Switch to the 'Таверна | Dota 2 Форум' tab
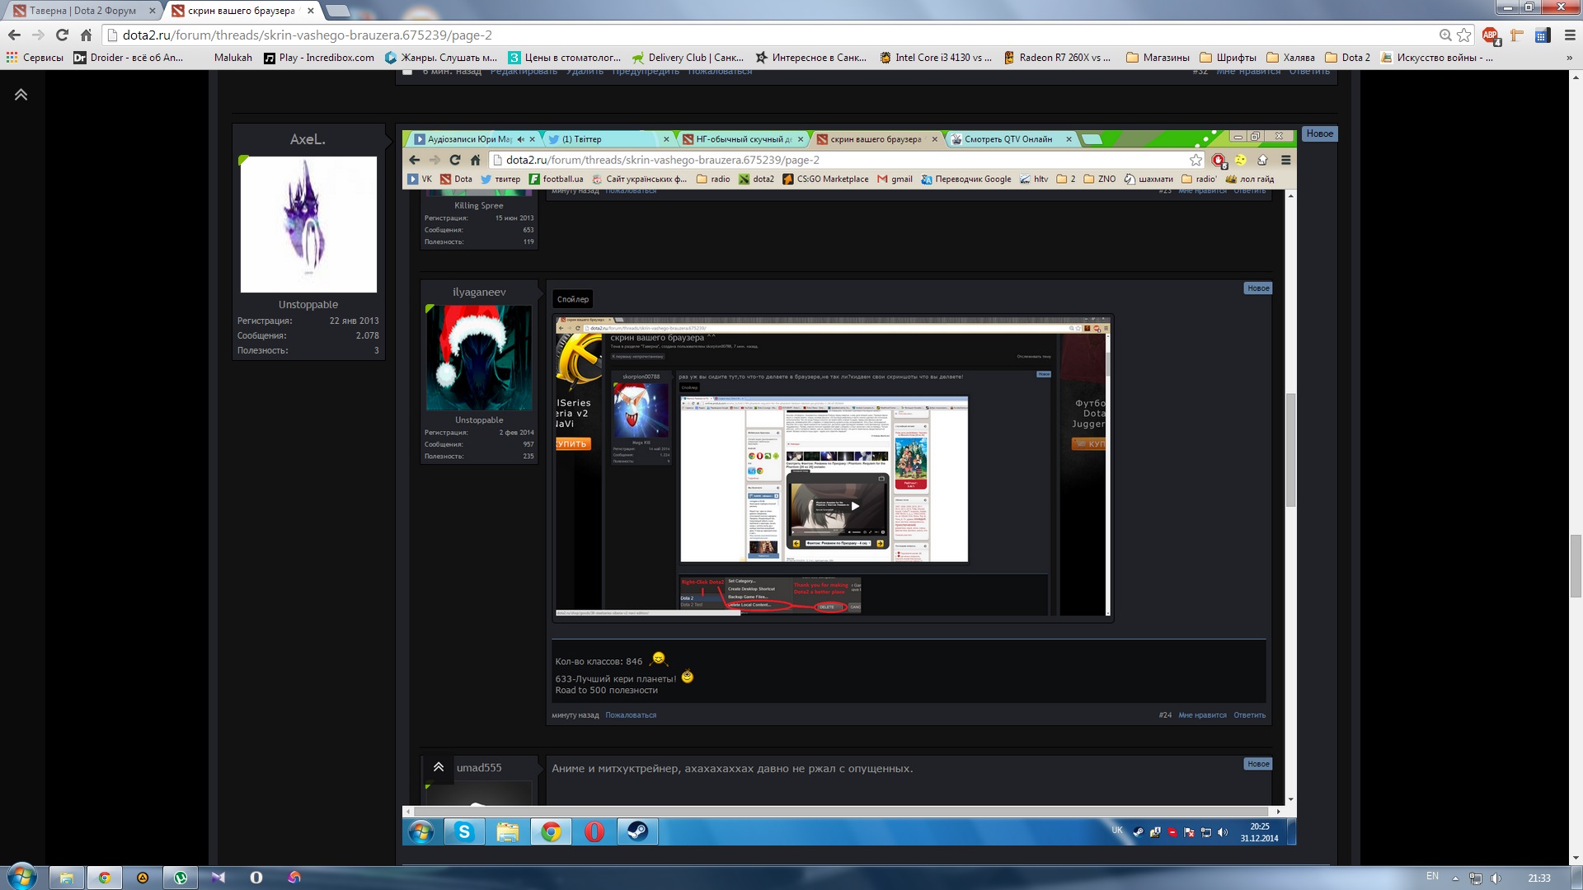This screenshot has height=890, width=1583. tap(81, 11)
